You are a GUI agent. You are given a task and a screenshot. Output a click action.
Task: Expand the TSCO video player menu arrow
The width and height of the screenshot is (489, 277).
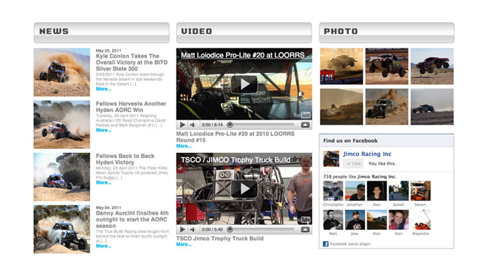[x=305, y=229]
